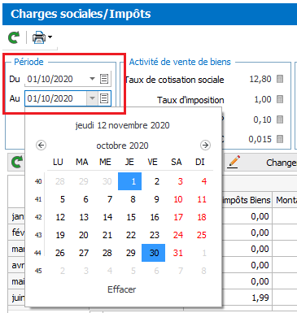
Task: Click the 0,015 rate value
Action: click(260, 139)
